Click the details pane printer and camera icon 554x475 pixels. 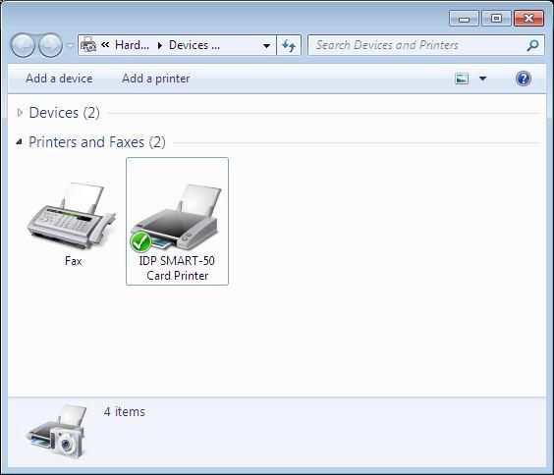tap(57, 432)
